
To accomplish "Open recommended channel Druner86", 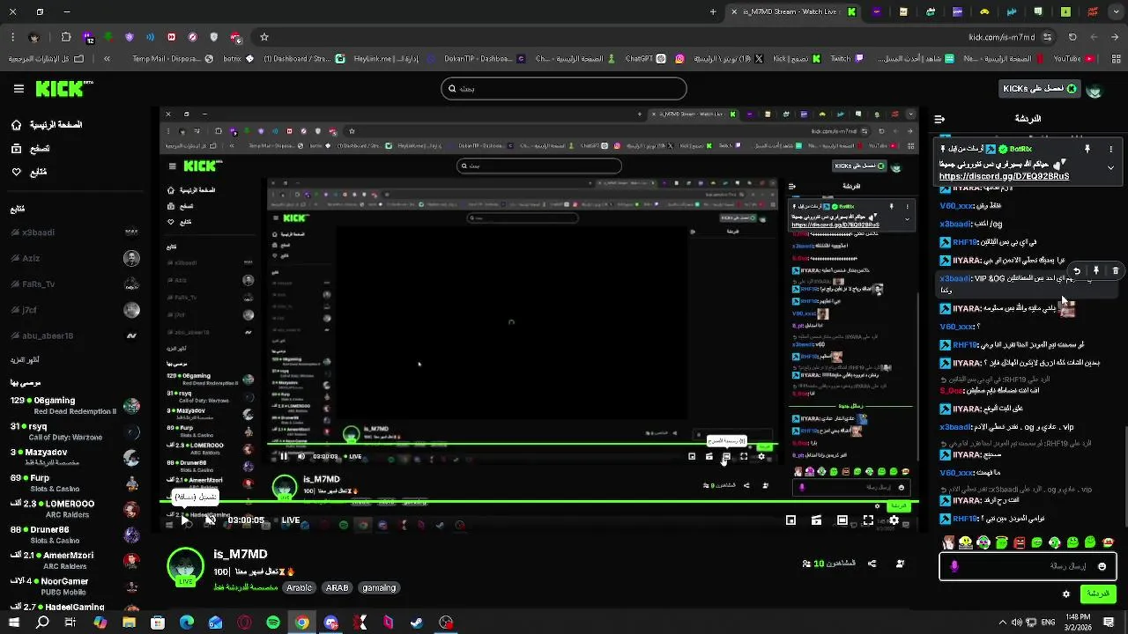I will 75,534.
